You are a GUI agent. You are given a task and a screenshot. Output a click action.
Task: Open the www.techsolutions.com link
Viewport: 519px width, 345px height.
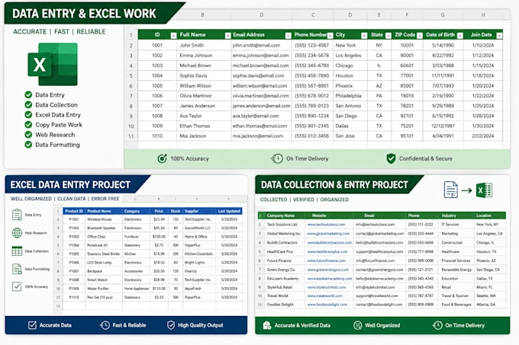click(x=326, y=225)
